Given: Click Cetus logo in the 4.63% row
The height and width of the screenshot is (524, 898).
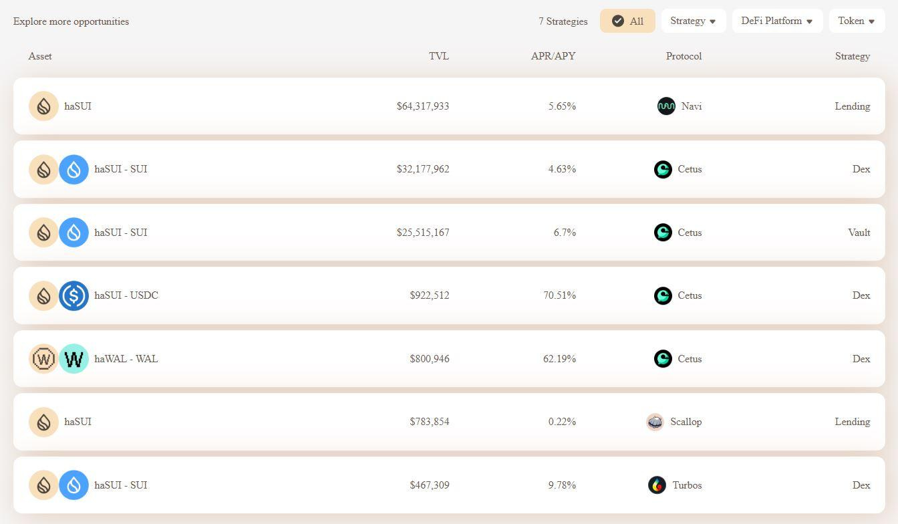Looking at the screenshot, I should 663,169.
